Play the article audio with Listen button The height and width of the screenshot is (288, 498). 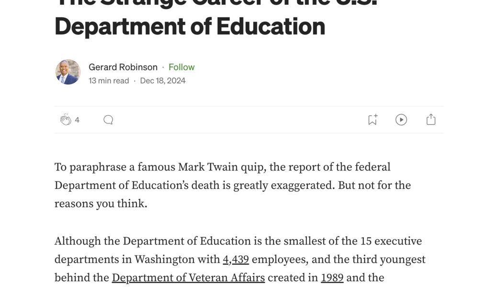[x=401, y=120]
